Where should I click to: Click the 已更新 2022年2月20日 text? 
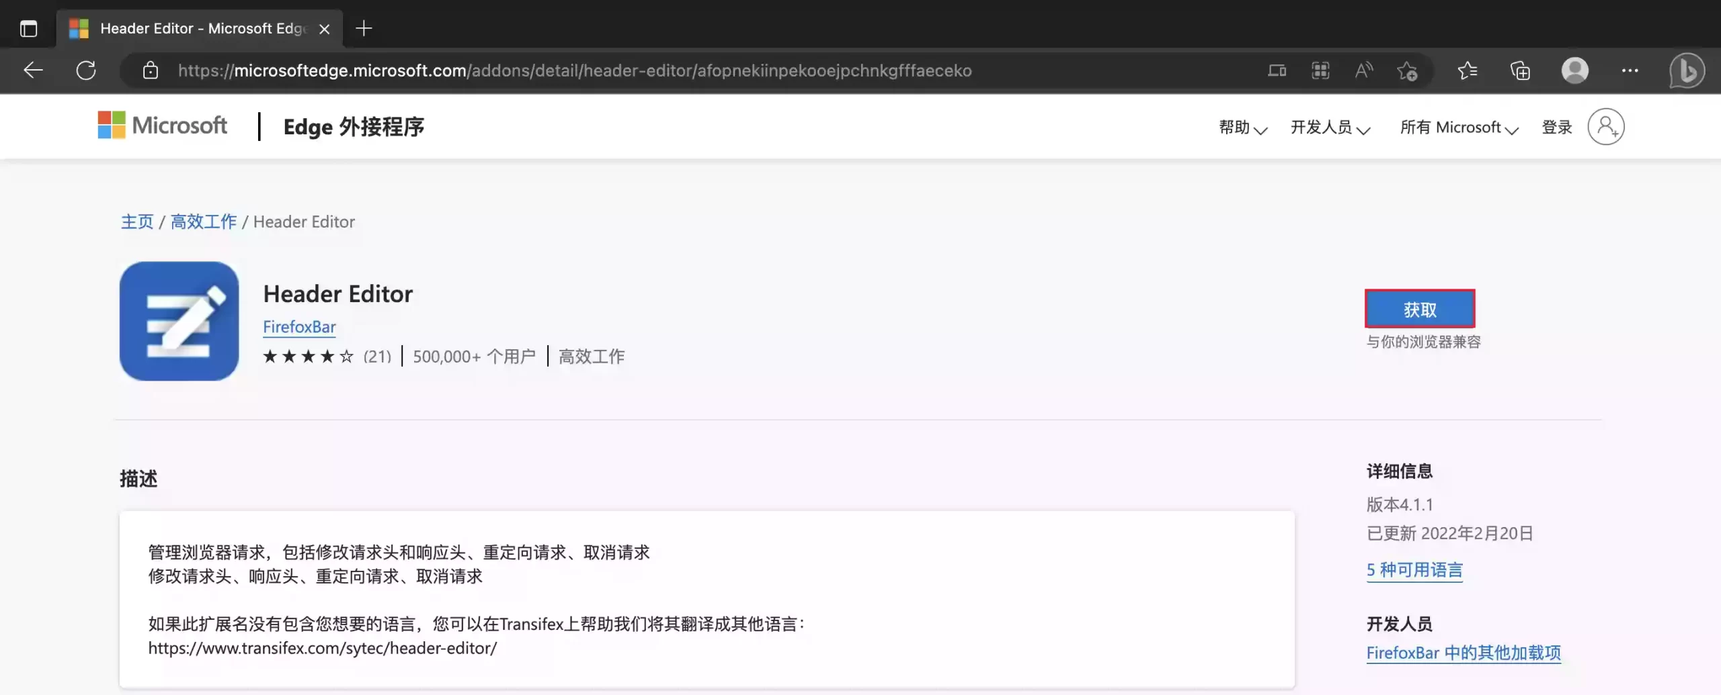click(1449, 533)
